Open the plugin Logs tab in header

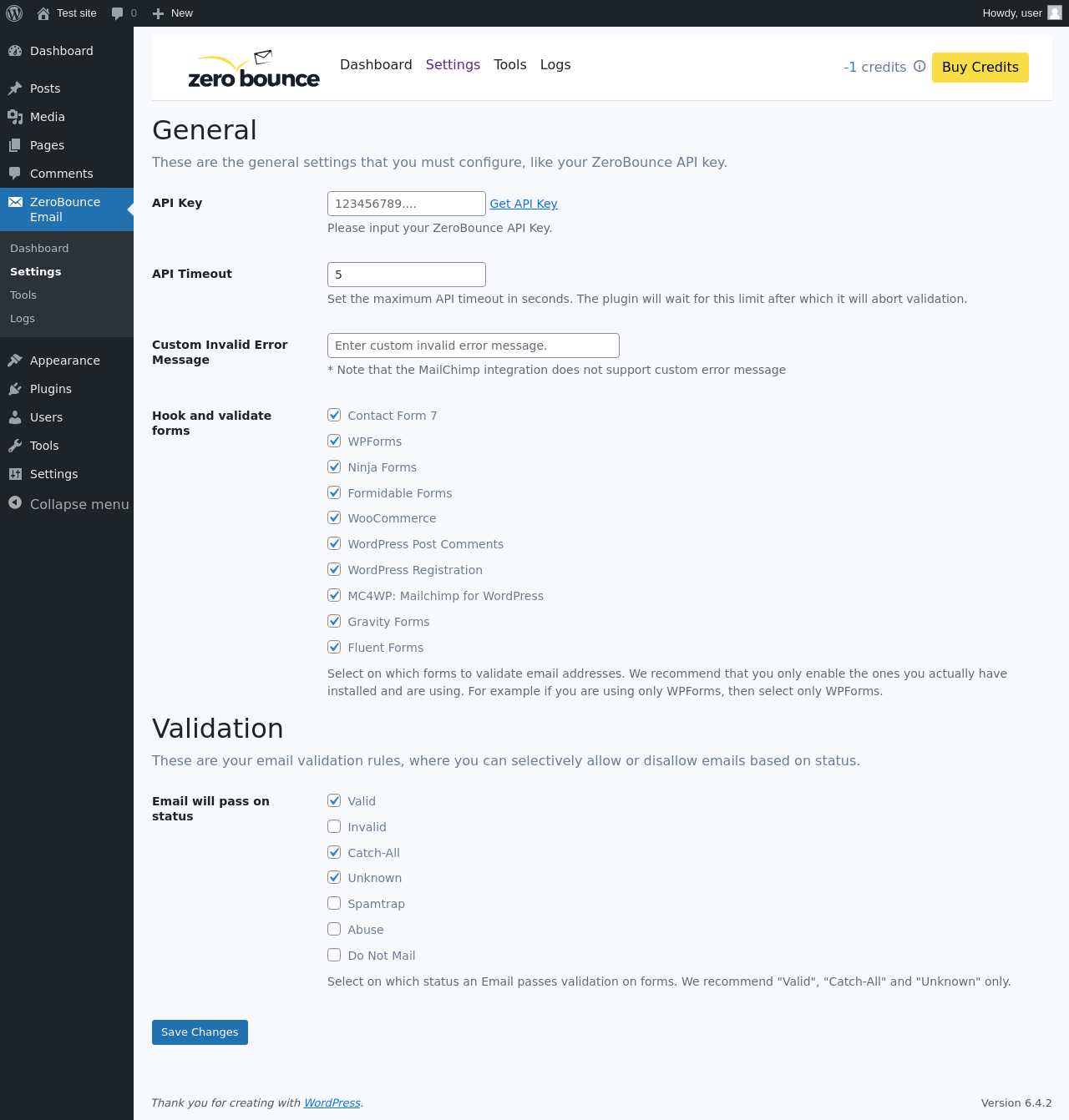(555, 64)
